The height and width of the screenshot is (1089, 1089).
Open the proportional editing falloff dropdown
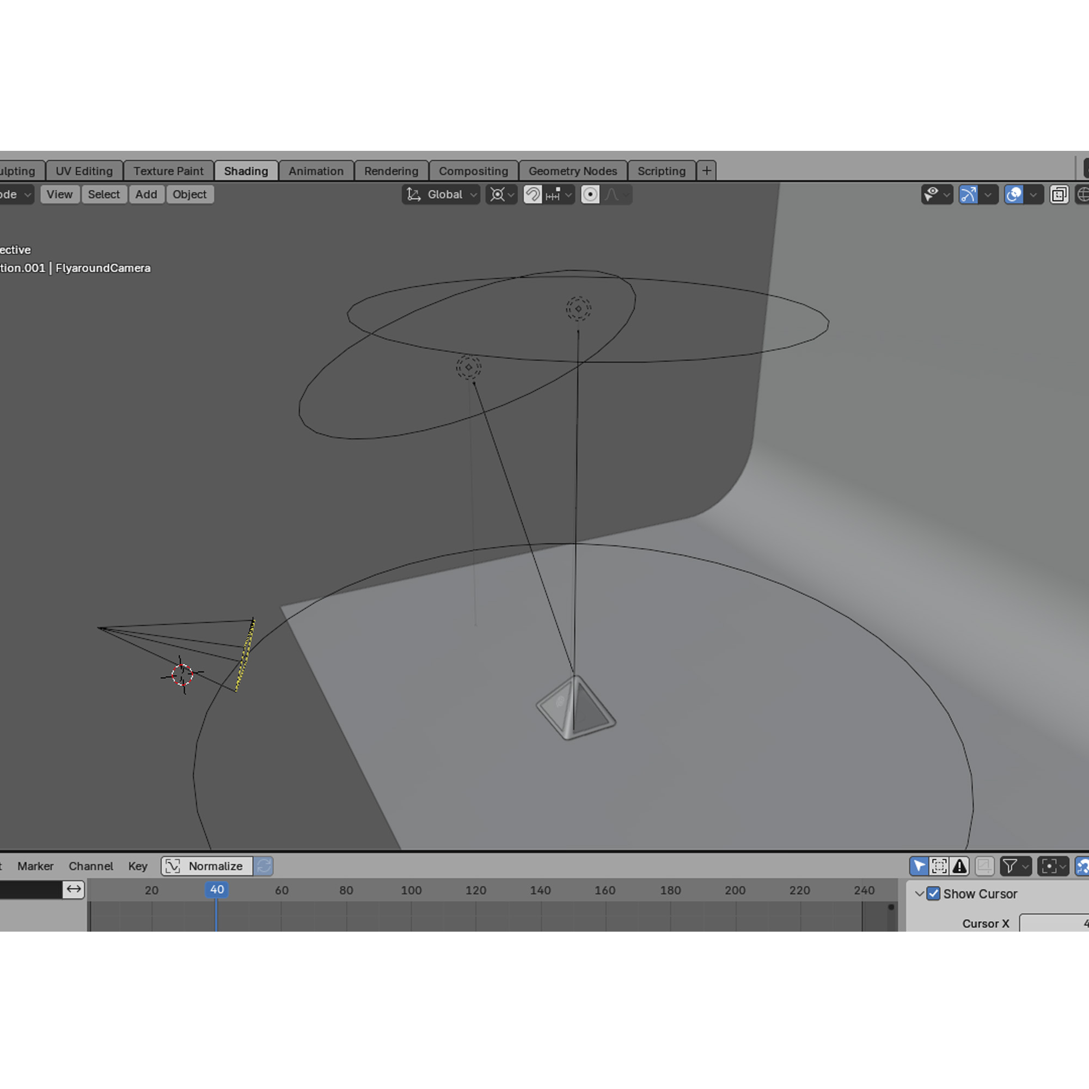(625, 194)
